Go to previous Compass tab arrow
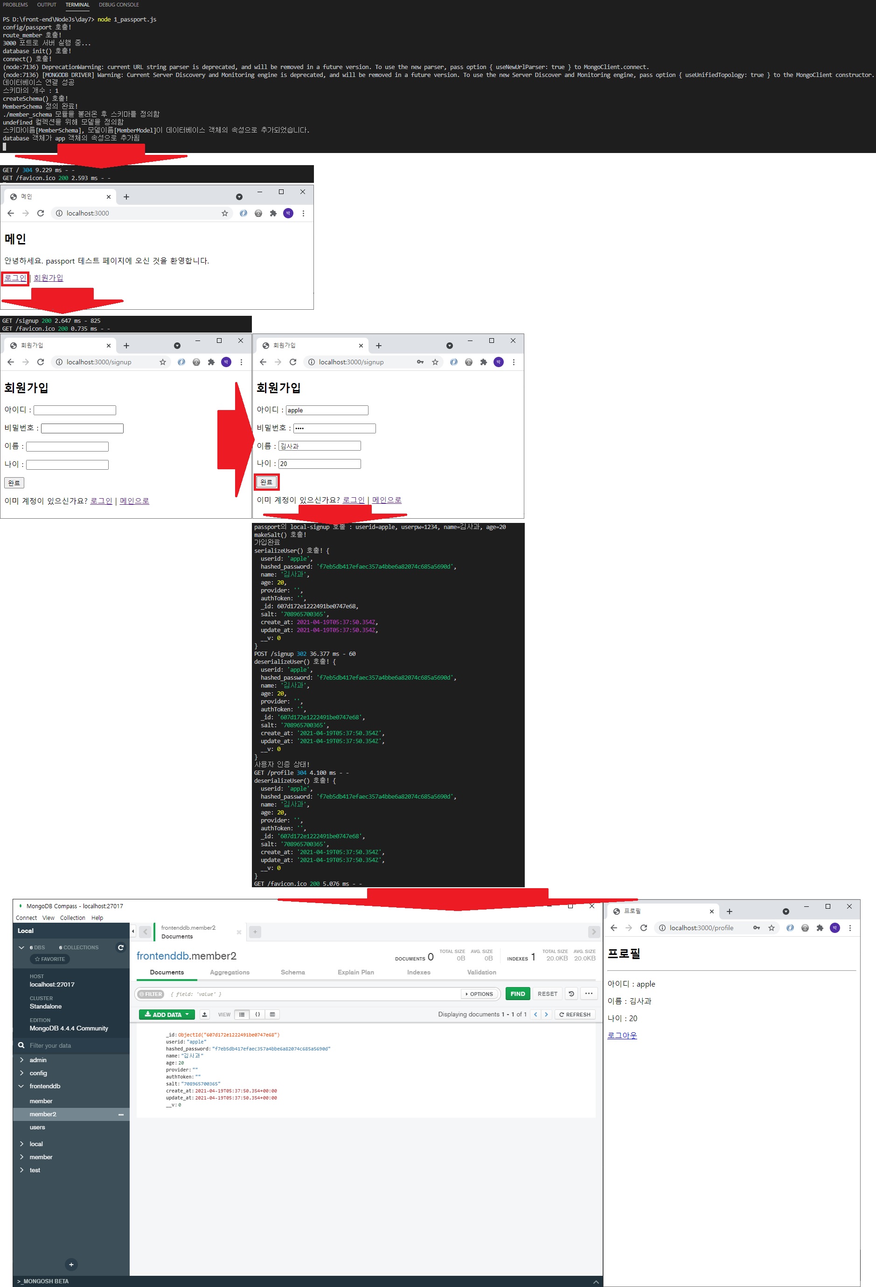This screenshot has width=876, height=1287. click(145, 932)
